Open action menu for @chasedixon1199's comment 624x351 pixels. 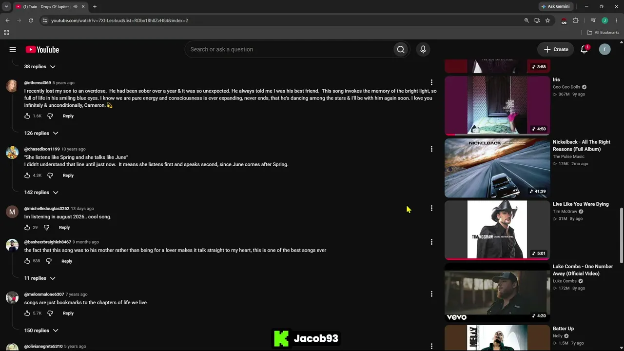[431, 149]
